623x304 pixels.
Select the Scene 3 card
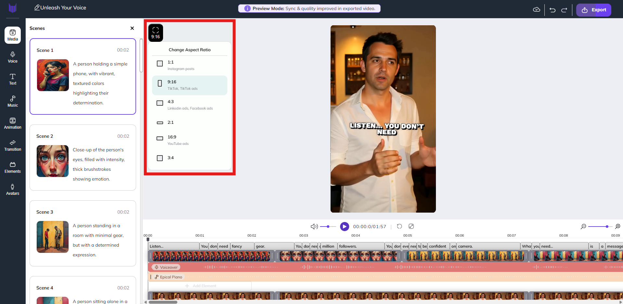[x=83, y=233]
